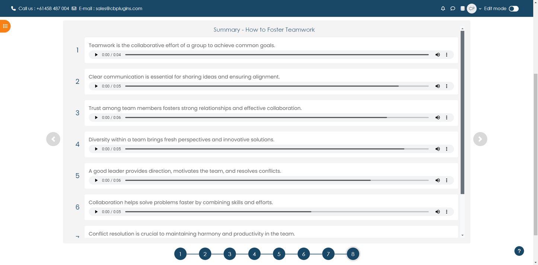
Task: Expand the CP user menu arrow
Action: click(480, 9)
